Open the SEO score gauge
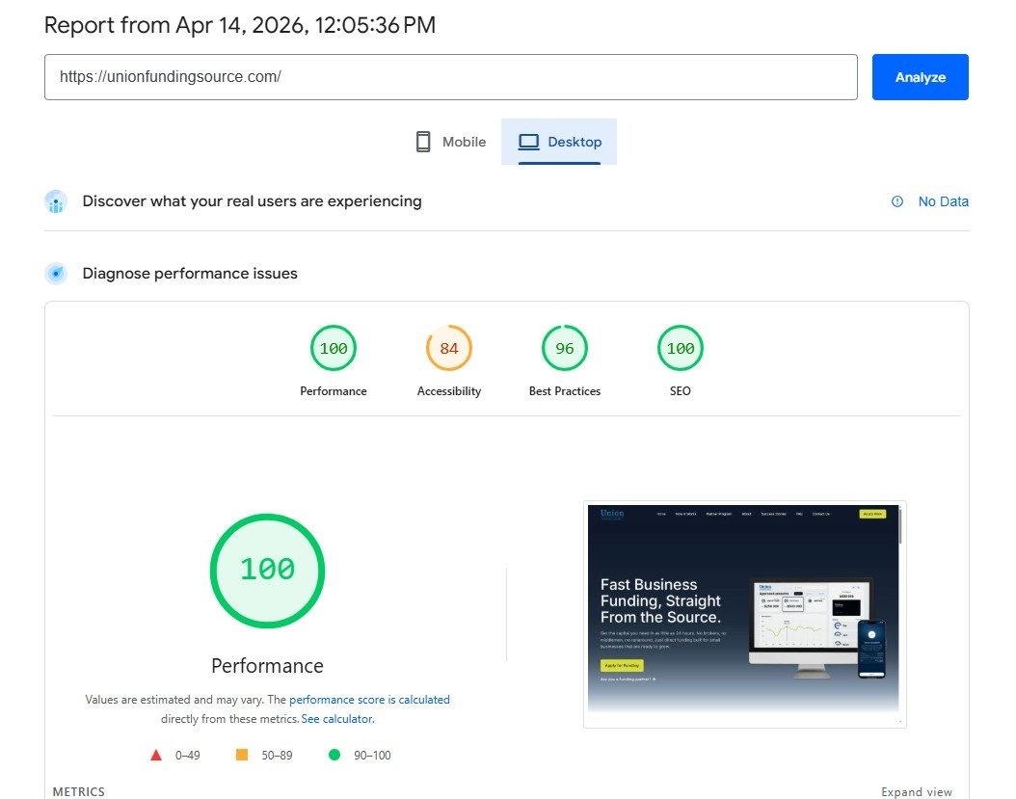Screen dimensions: 1016x799 (681, 349)
